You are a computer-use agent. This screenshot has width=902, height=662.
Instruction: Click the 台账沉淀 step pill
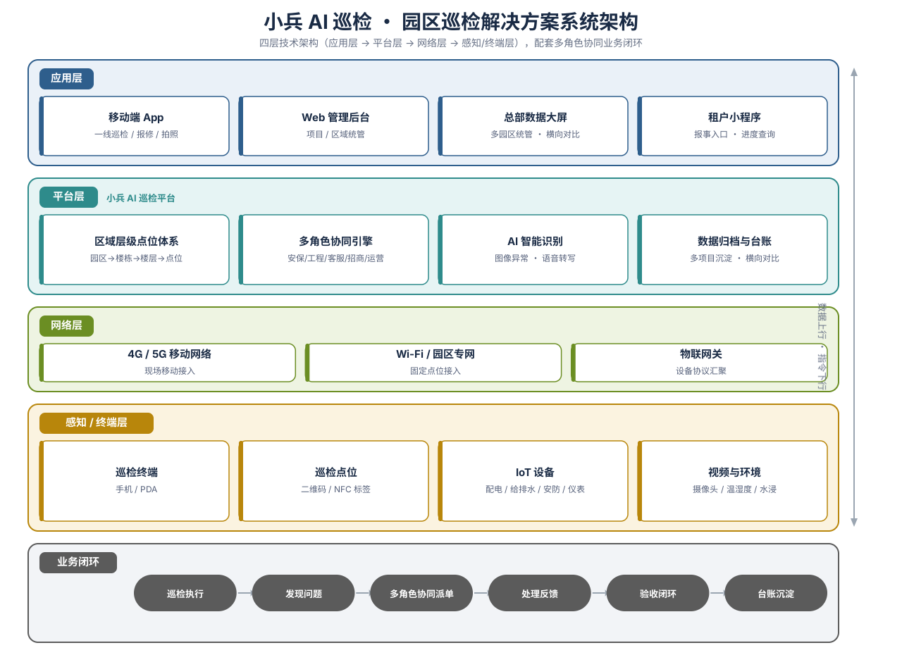pos(776,593)
